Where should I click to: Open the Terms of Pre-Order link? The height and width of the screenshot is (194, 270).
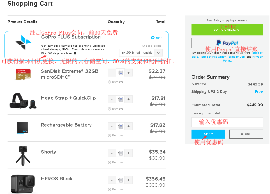(x=213, y=57)
